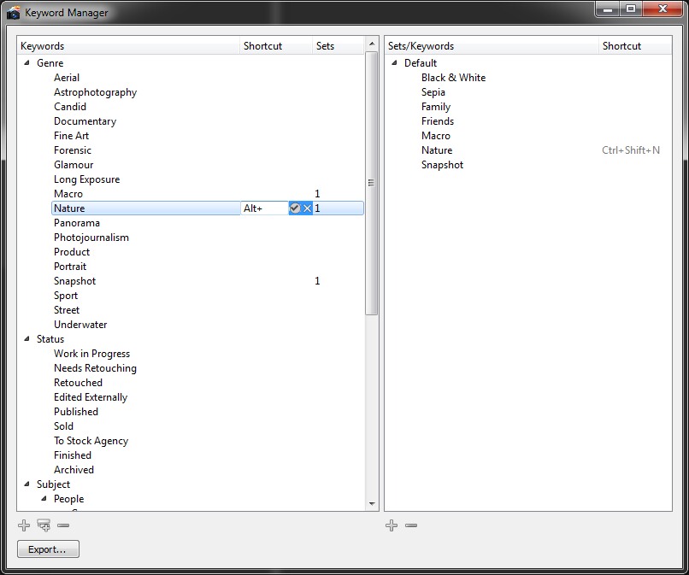This screenshot has height=575, width=689.
Task: Collapse the Default keyword set
Action: pyautogui.click(x=394, y=63)
